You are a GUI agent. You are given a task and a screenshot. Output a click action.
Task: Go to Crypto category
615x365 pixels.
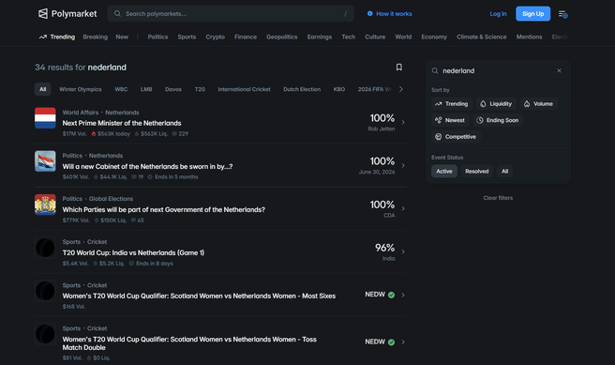click(x=216, y=37)
